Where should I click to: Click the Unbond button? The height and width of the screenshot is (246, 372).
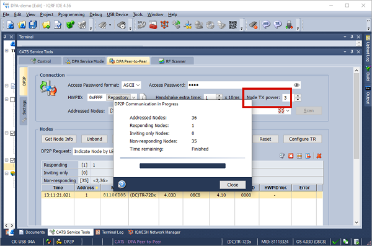tap(94, 139)
